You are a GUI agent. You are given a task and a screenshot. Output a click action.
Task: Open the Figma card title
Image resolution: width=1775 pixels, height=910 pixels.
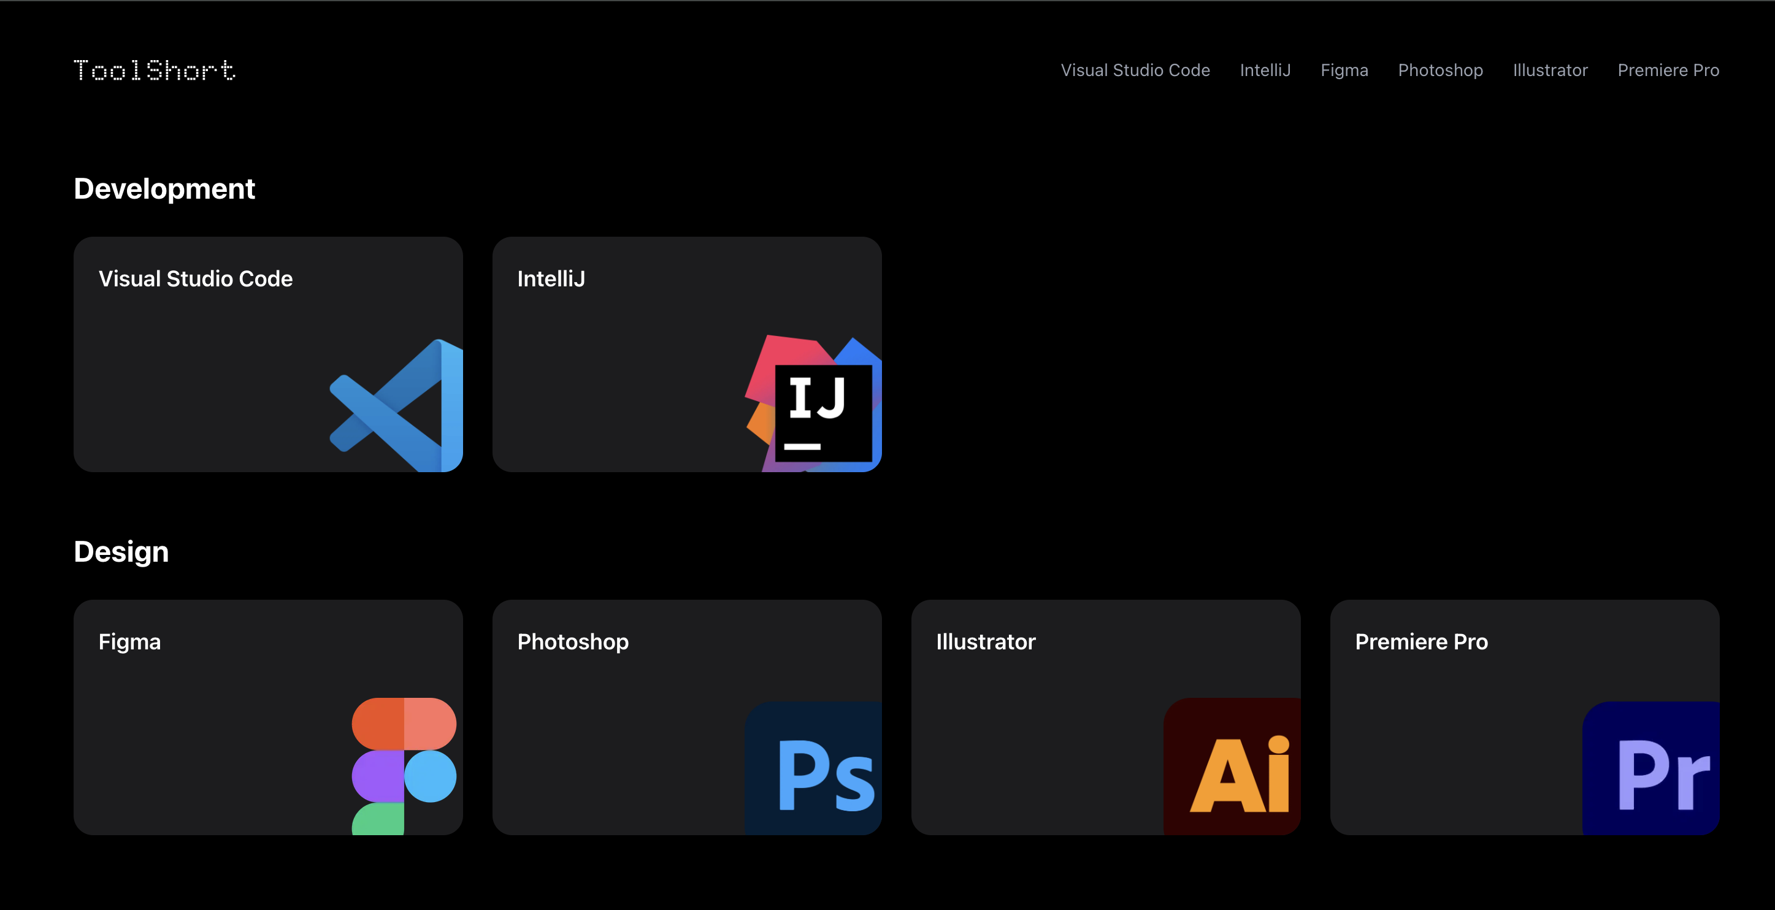(x=129, y=642)
